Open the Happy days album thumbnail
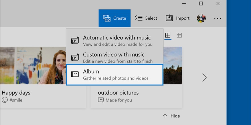251x125 pixels. click(x=33, y=66)
